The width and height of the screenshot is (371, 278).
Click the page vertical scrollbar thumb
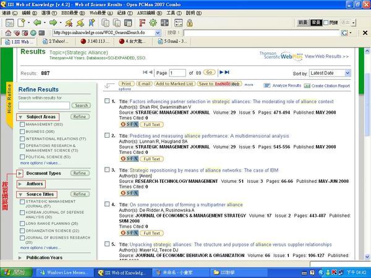click(367, 105)
